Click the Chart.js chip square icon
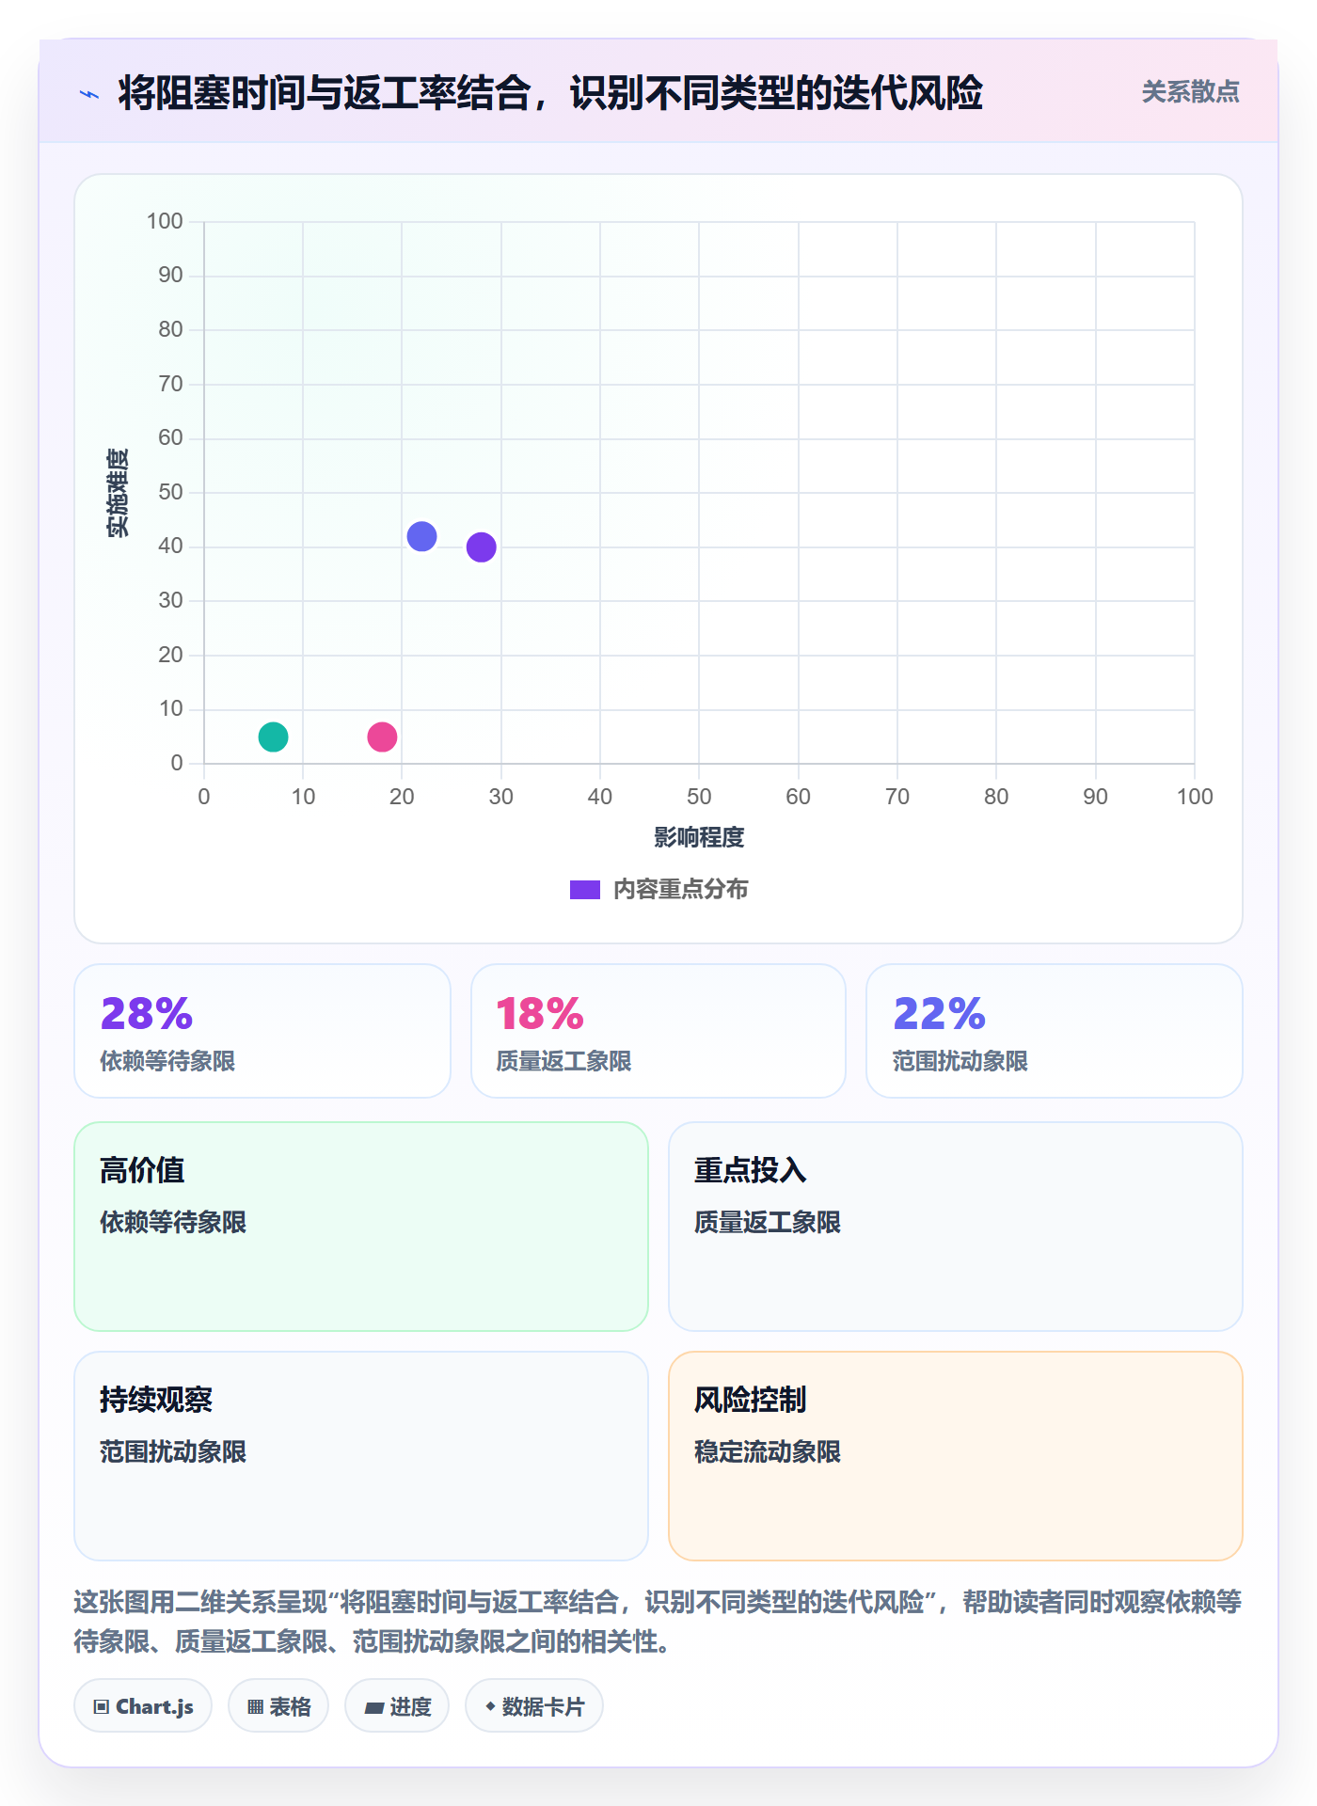 point(102,1707)
